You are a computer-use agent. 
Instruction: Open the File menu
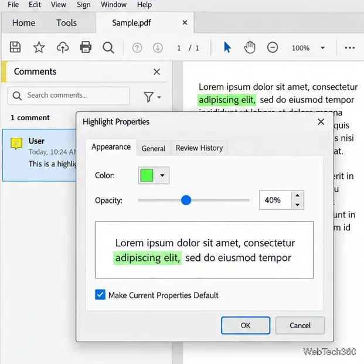coord(13,5)
